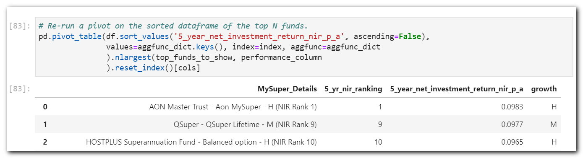
Task: Select ranking value 10 in HOSTPLUS row
Action: pos(378,142)
